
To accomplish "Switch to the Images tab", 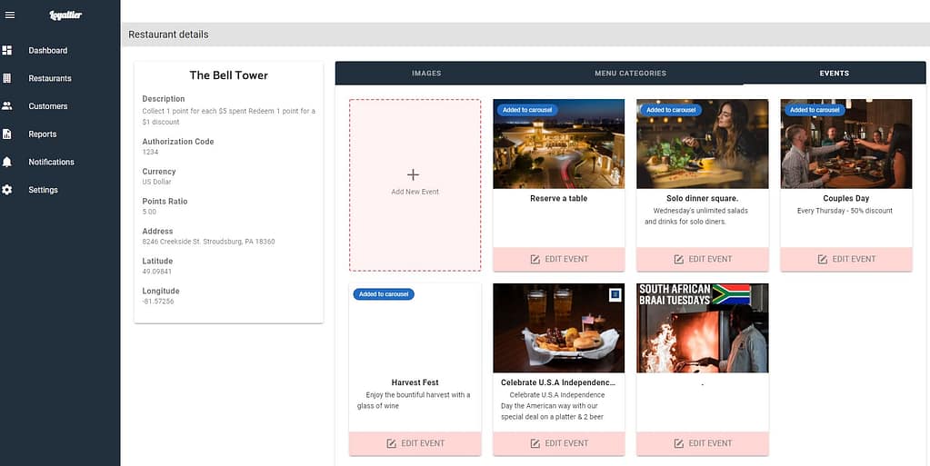I will coord(426,74).
